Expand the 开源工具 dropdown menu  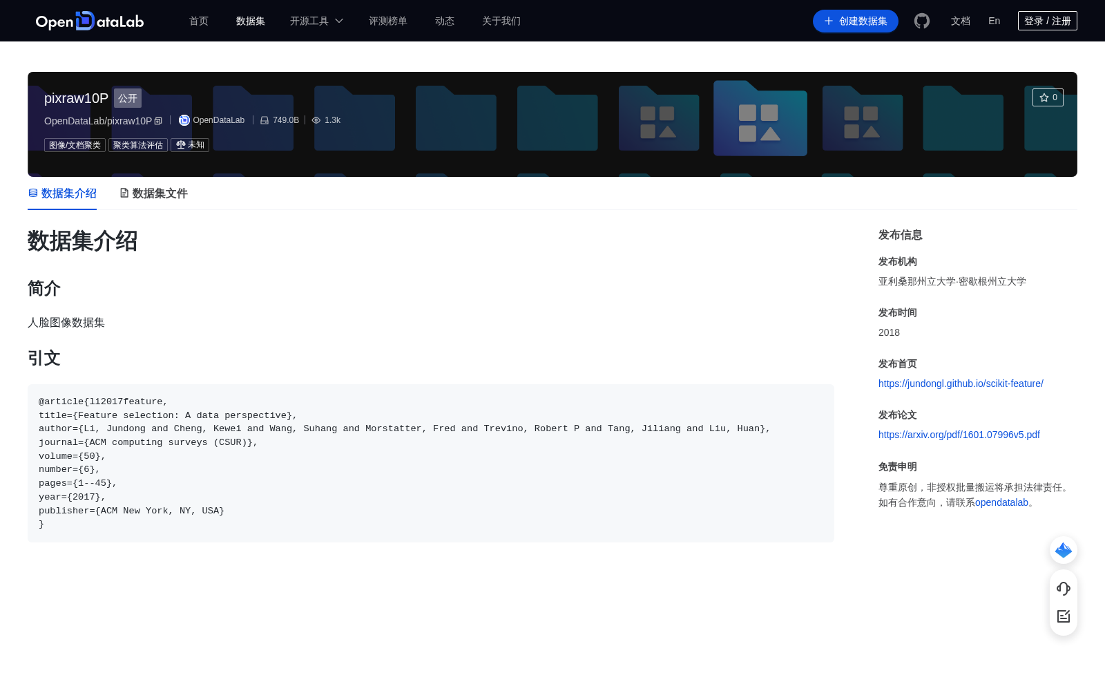pos(316,21)
